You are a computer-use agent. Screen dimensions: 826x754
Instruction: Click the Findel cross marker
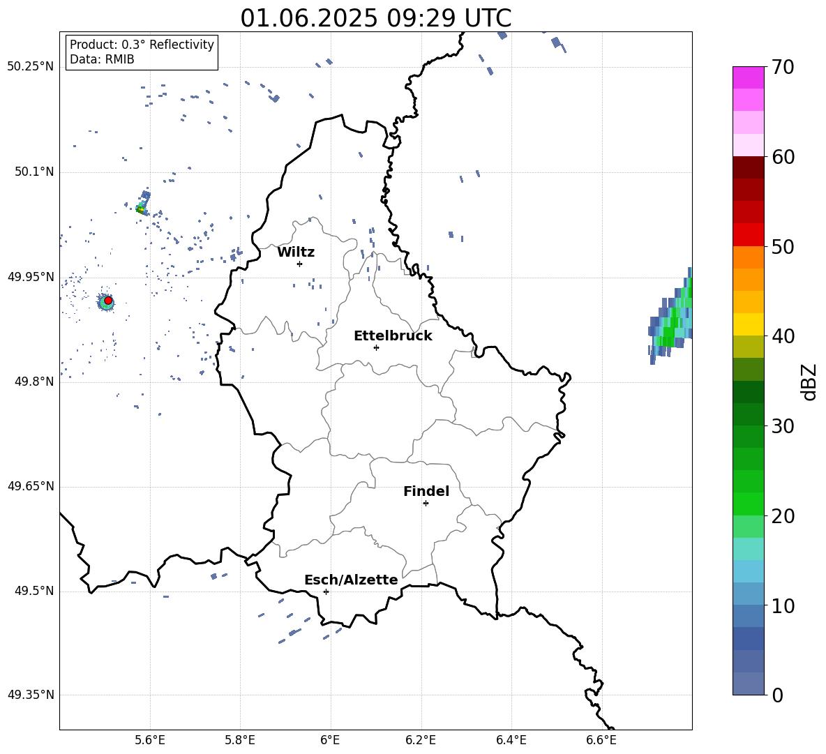(426, 504)
